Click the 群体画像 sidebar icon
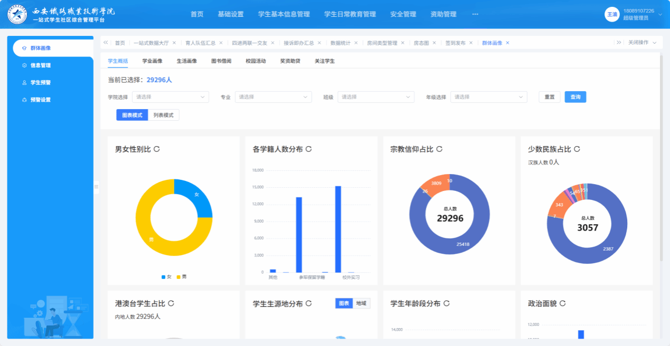Viewport: 670px width, 346px height. 24,48
